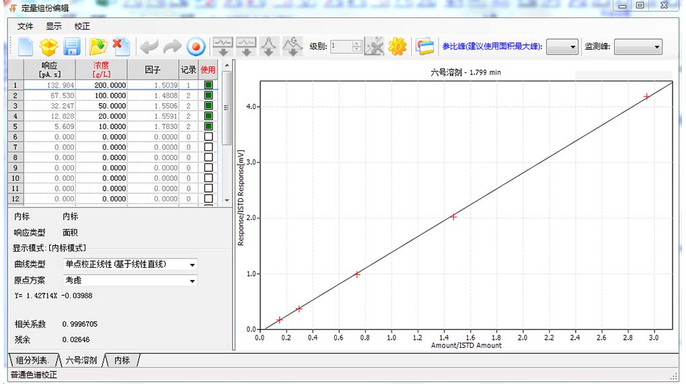Click the document with red X icon
686x384 pixels.
[121, 46]
